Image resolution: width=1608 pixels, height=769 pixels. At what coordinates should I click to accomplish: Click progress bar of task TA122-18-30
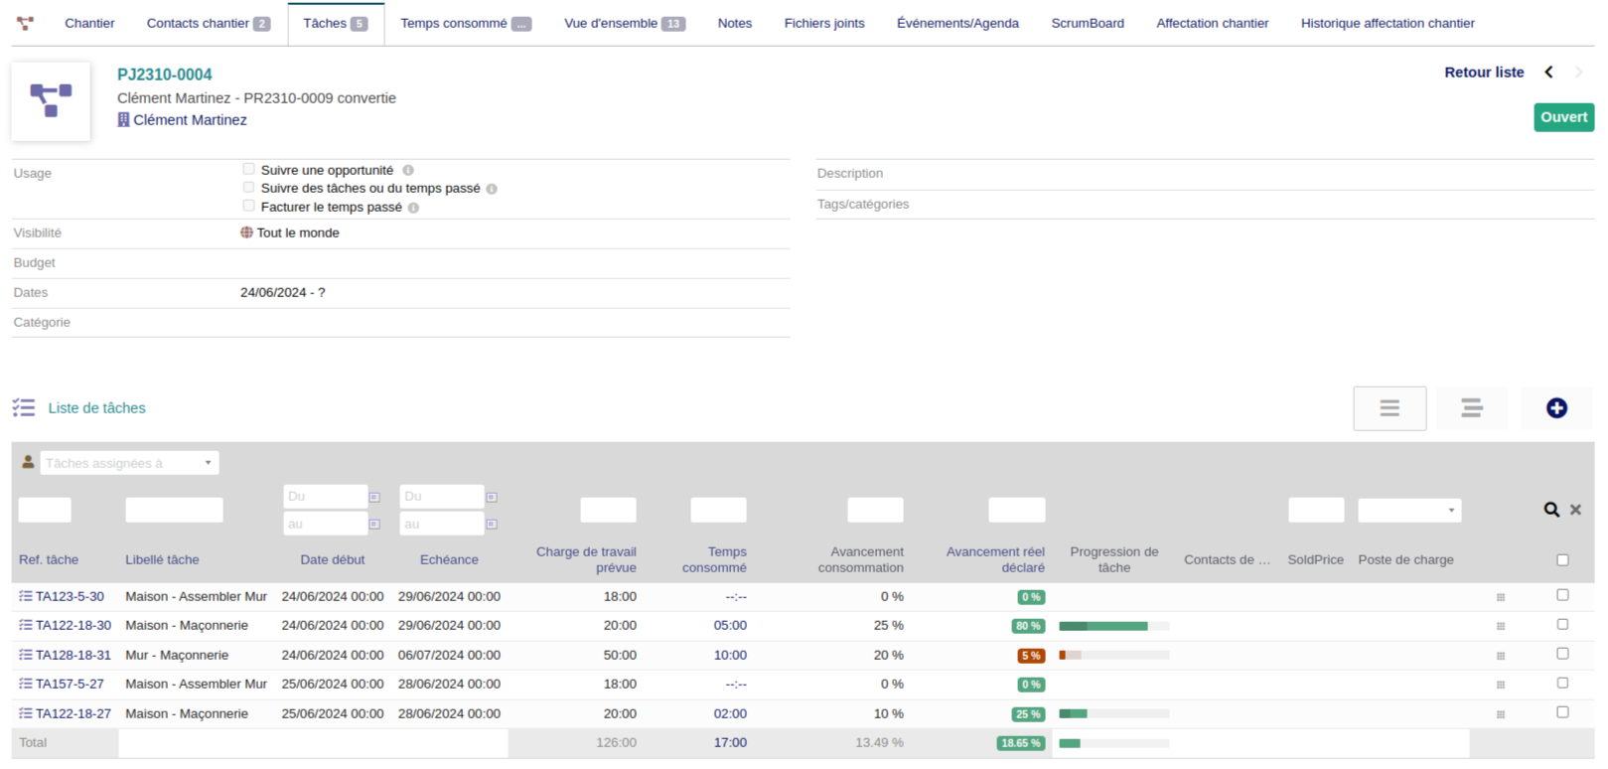[x=1114, y=626]
